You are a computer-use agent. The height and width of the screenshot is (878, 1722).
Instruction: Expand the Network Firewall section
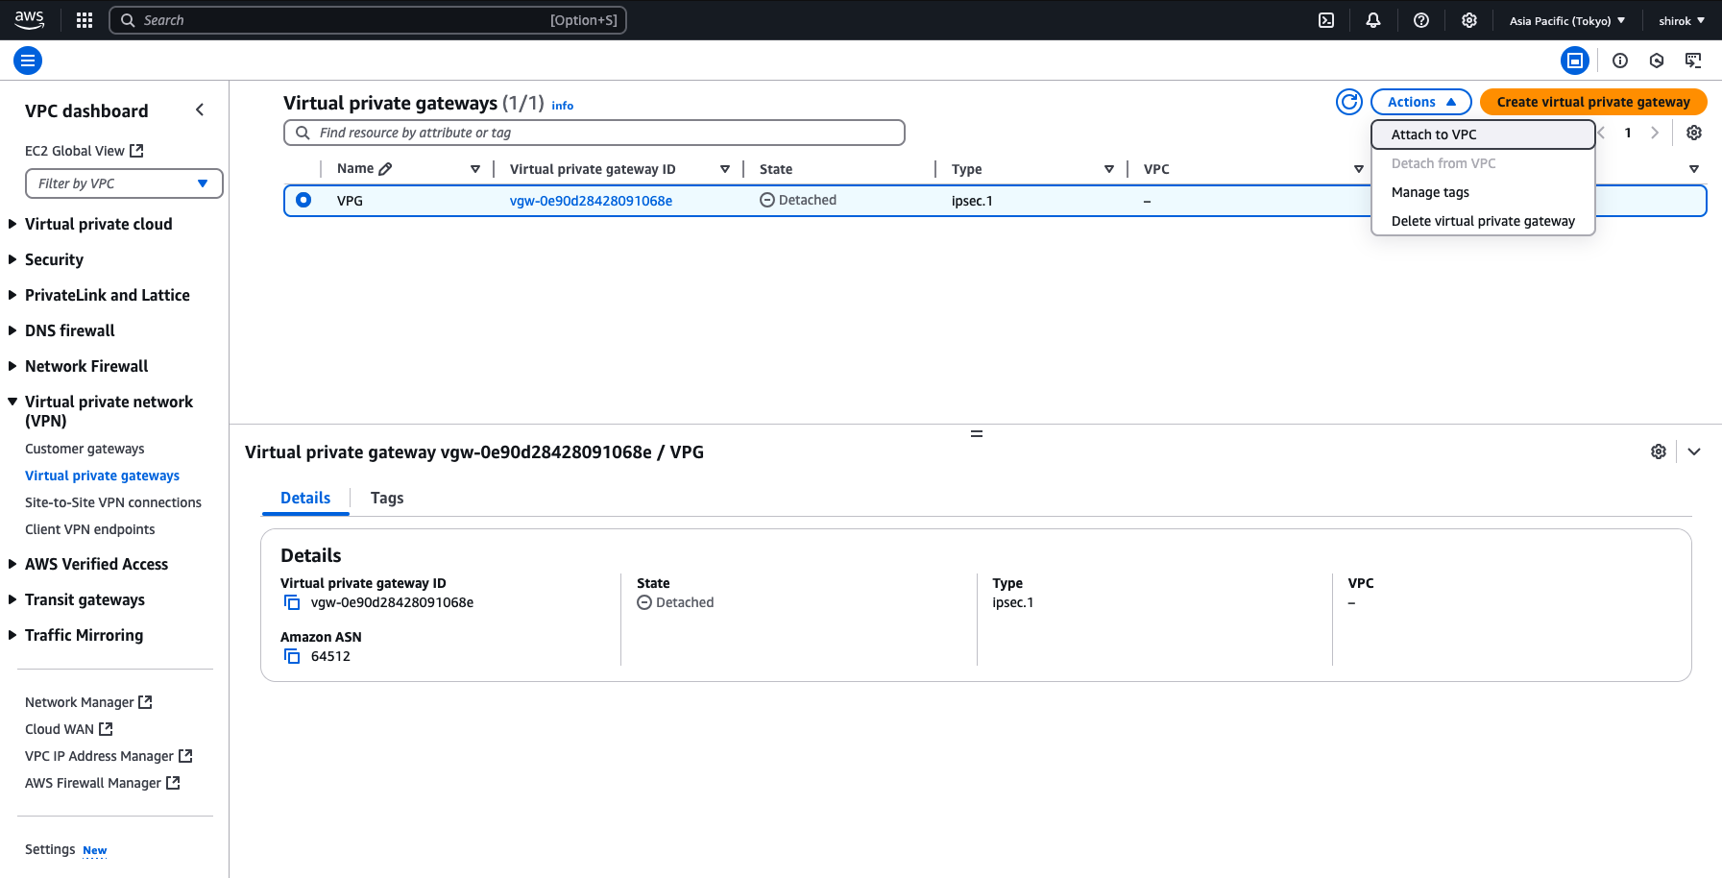coord(12,366)
